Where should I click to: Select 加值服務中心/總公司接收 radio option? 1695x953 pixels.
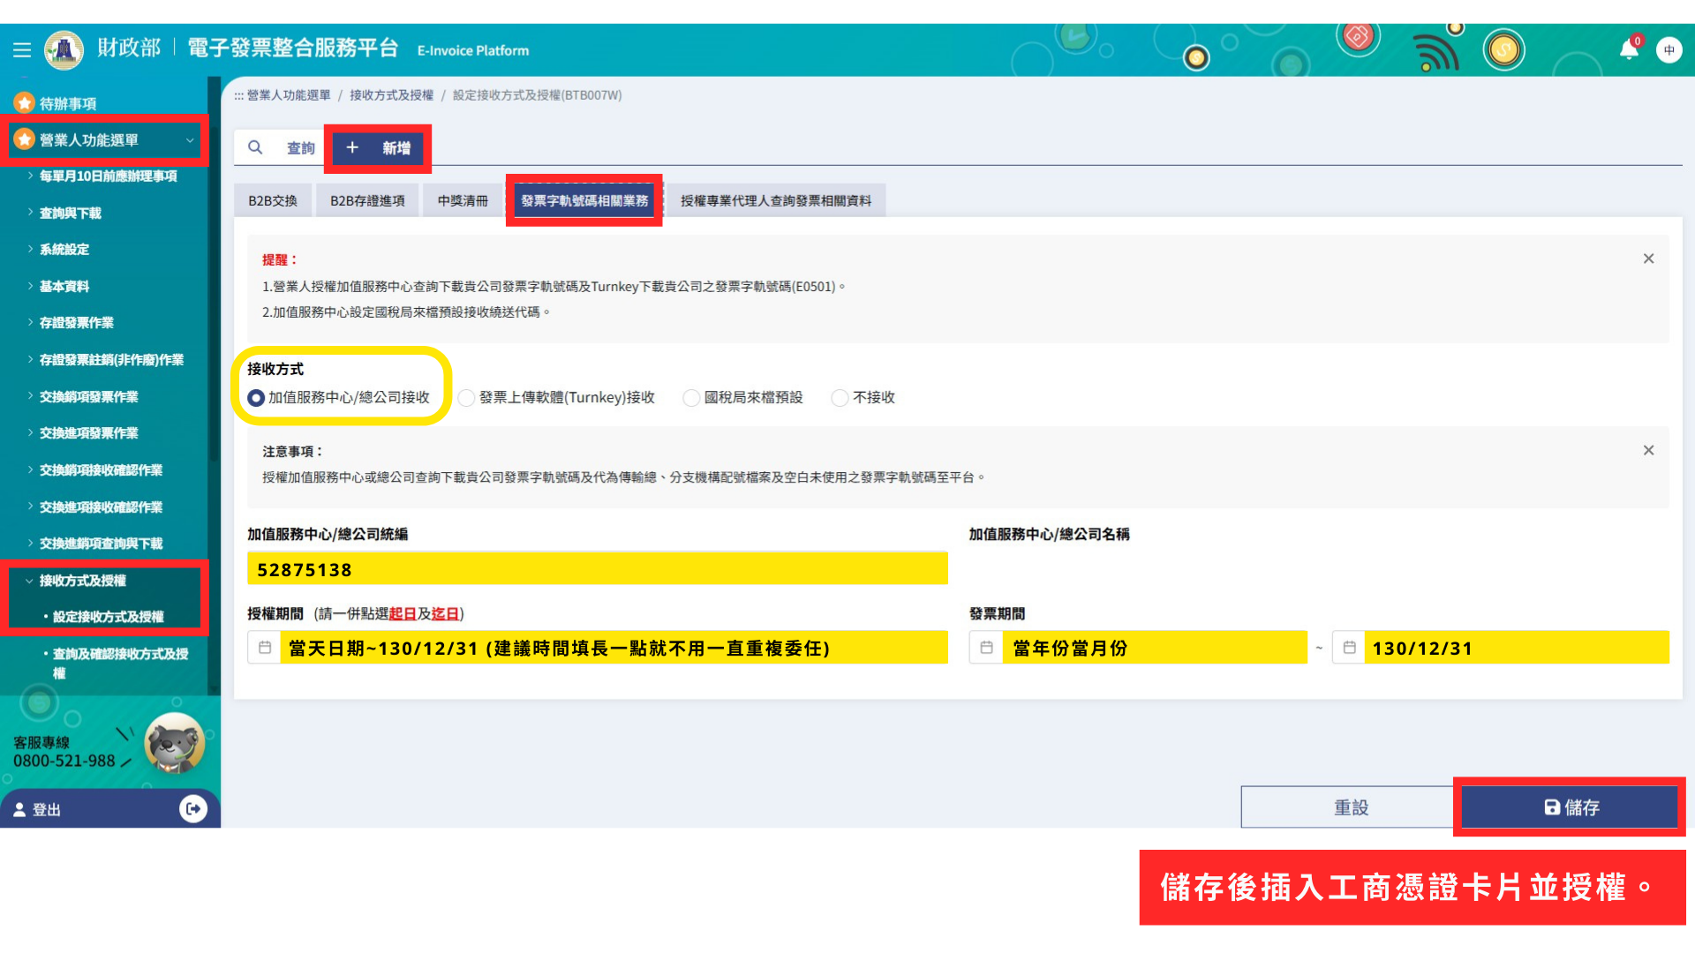pos(256,398)
